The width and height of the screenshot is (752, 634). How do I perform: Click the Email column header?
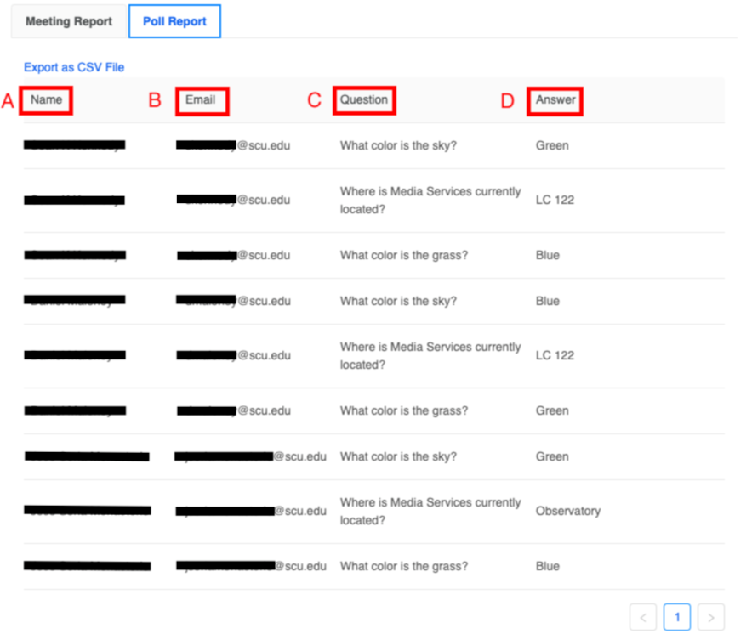[x=201, y=100]
